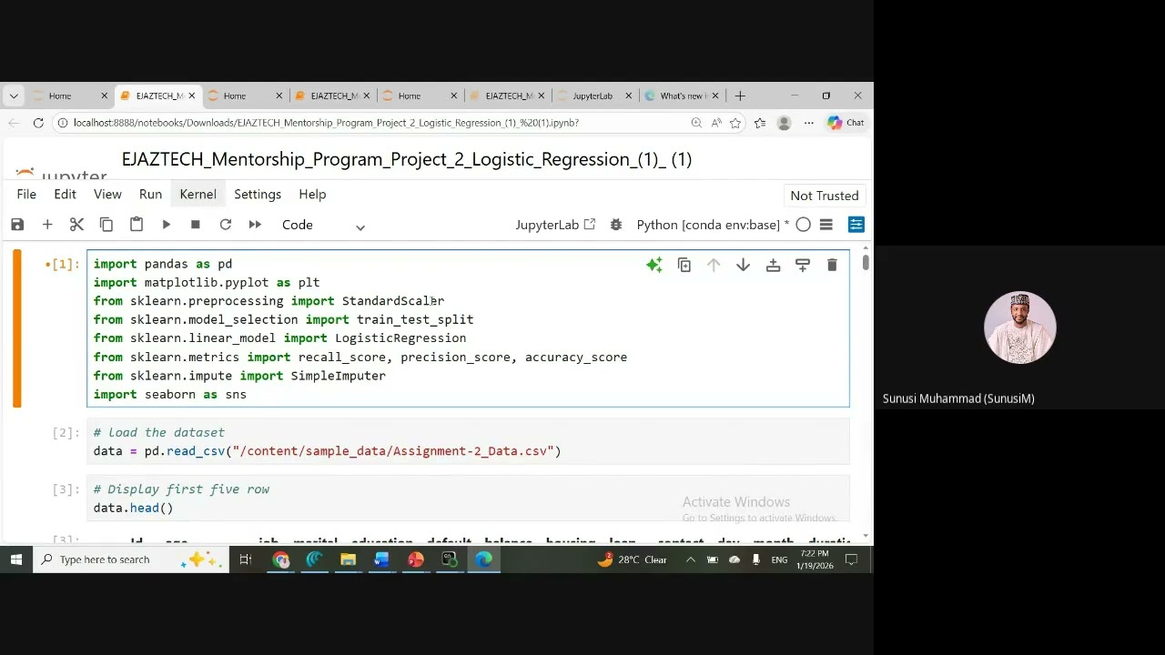Click the Not Trusted button
Viewport: 1165px width, 655px height.
click(x=825, y=196)
